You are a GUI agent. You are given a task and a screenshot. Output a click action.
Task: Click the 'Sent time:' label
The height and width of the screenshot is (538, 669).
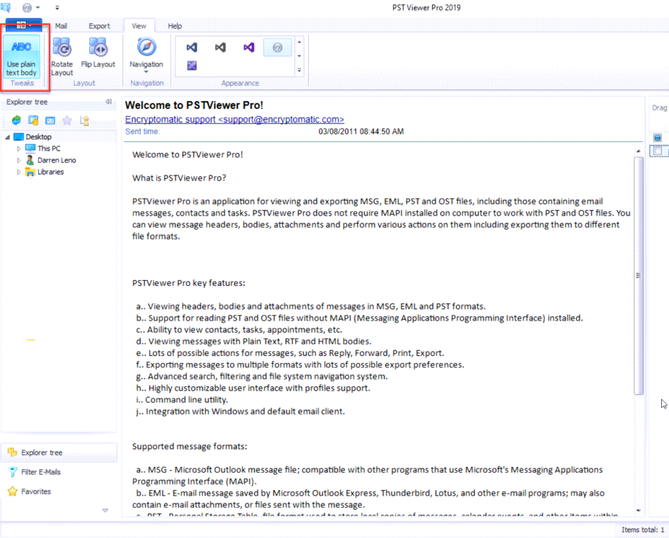pyautogui.click(x=142, y=131)
